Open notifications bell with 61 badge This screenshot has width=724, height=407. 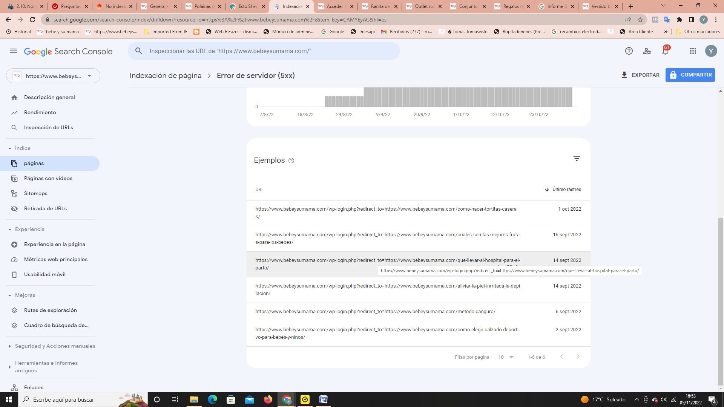tap(665, 50)
